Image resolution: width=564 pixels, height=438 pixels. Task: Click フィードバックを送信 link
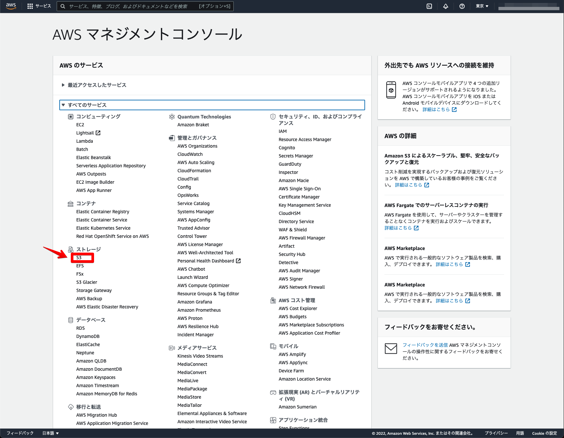pyautogui.click(x=425, y=345)
